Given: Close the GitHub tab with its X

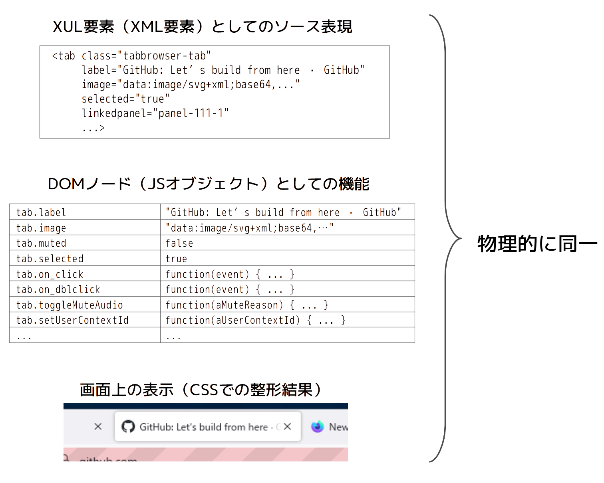Looking at the screenshot, I should click(287, 427).
